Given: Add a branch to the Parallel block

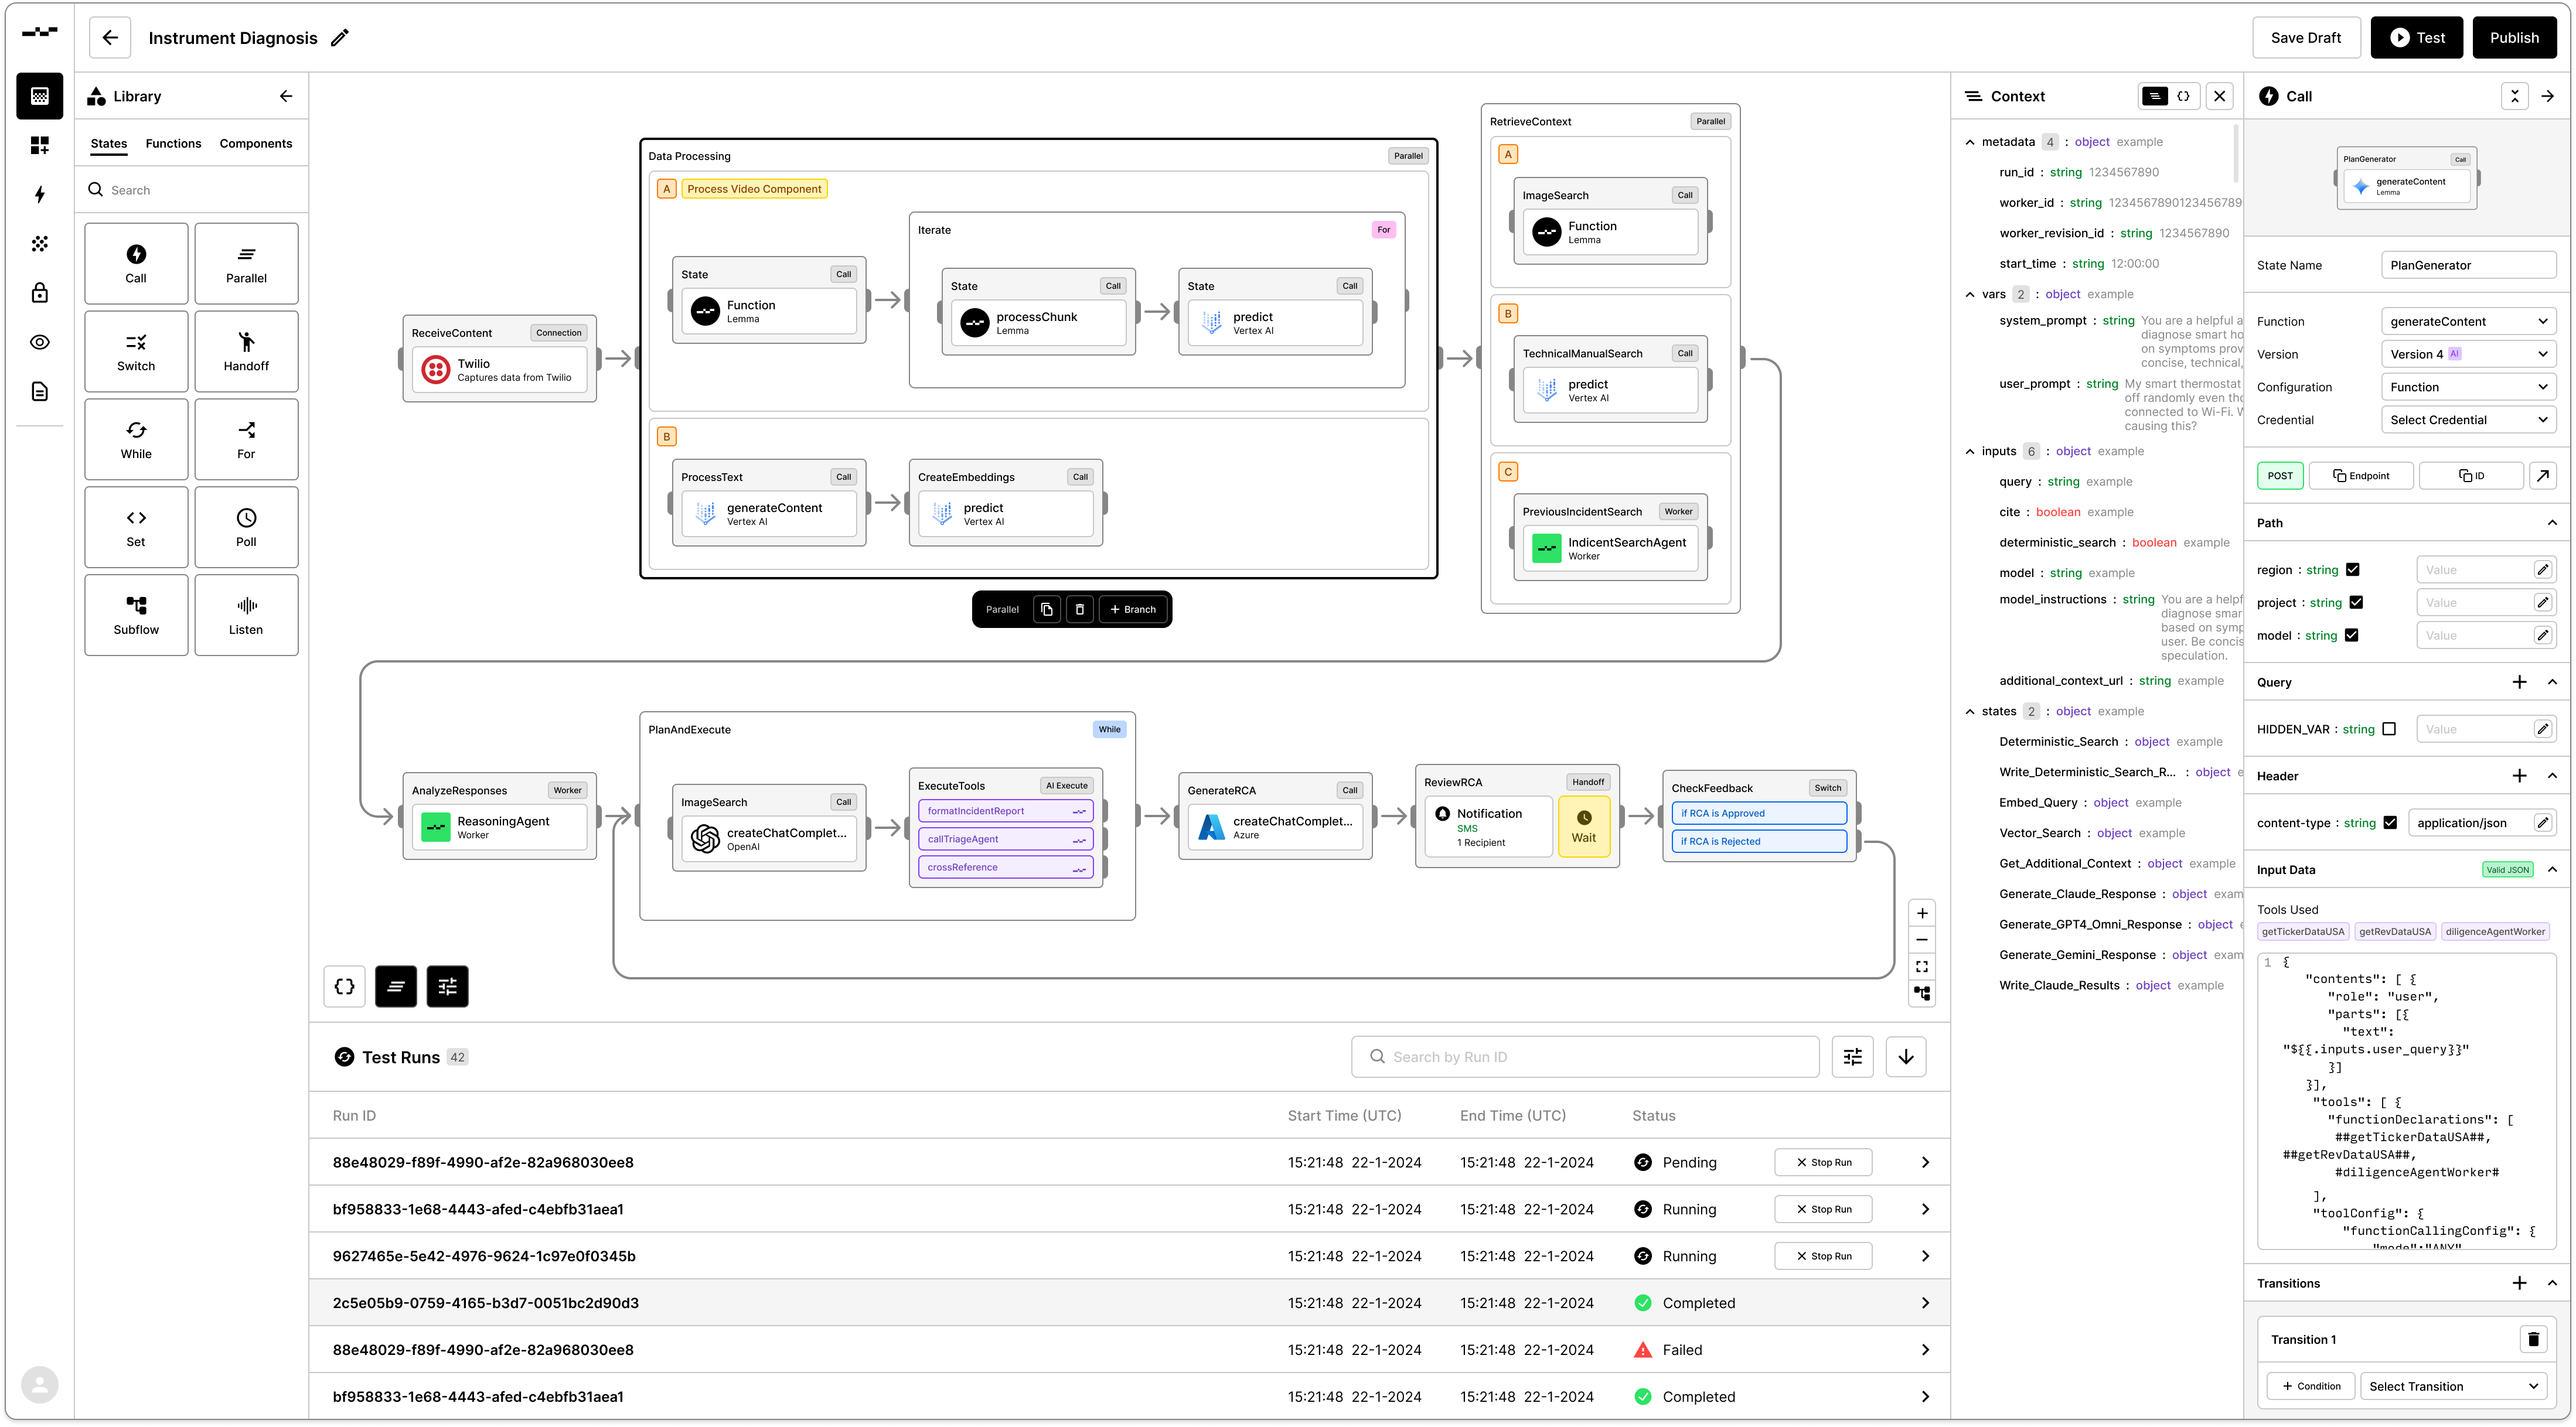Looking at the screenshot, I should tap(1132, 609).
